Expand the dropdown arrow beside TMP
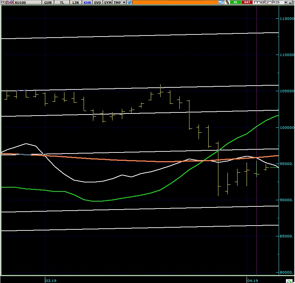The height and width of the screenshot is (283, 295). pos(124,2)
